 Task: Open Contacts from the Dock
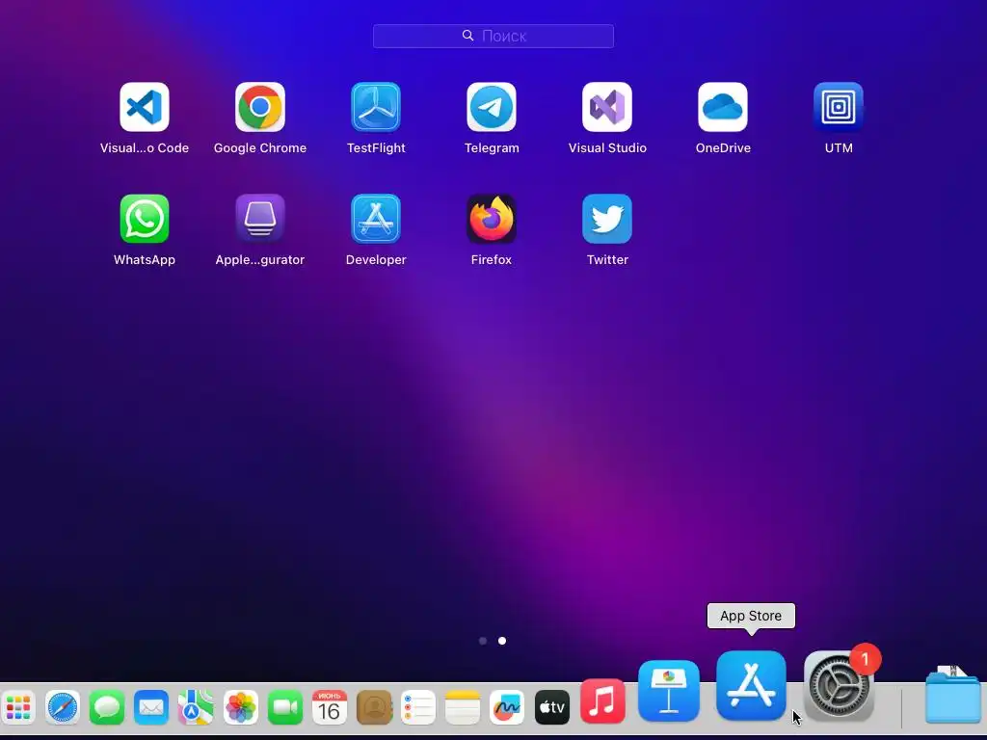pyautogui.click(x=375, y=707)
